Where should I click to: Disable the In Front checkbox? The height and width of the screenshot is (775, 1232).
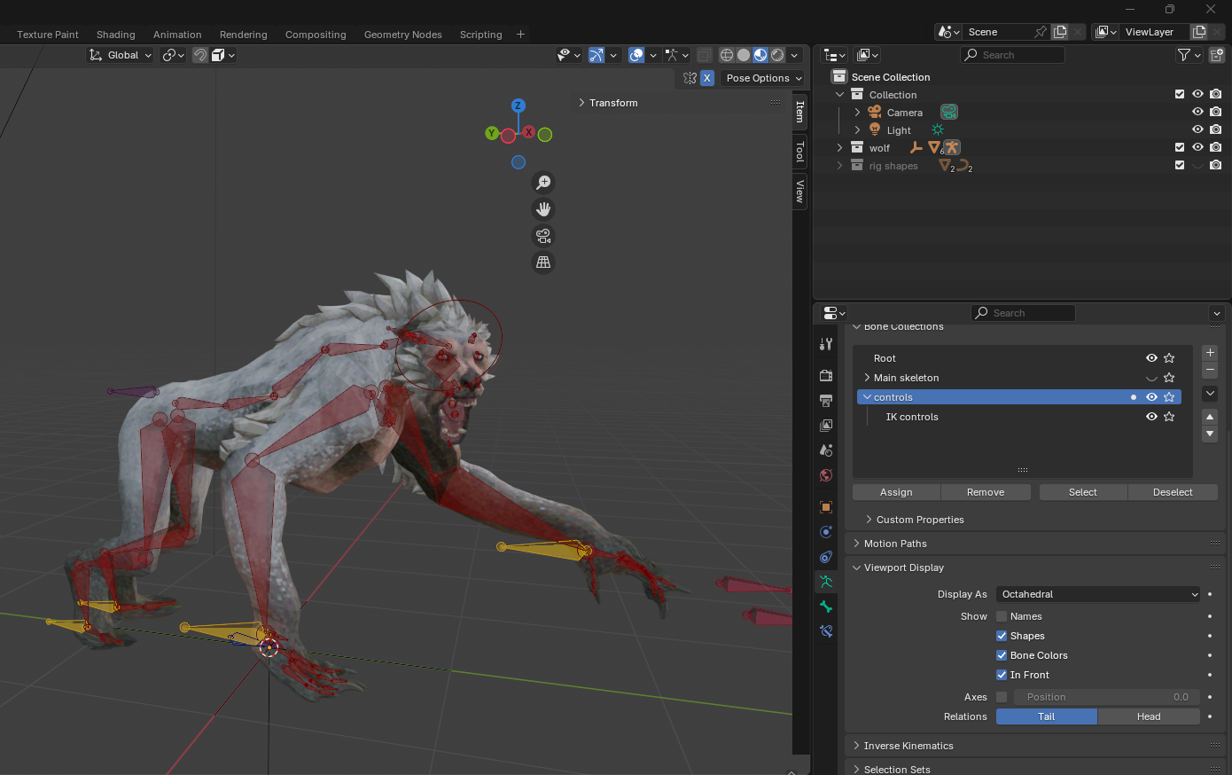[1002, 675]
